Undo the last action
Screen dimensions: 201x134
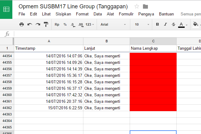click(x=30, y=24)
